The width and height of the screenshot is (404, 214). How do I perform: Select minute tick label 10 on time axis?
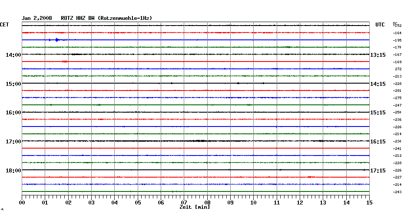pos(254,203)
